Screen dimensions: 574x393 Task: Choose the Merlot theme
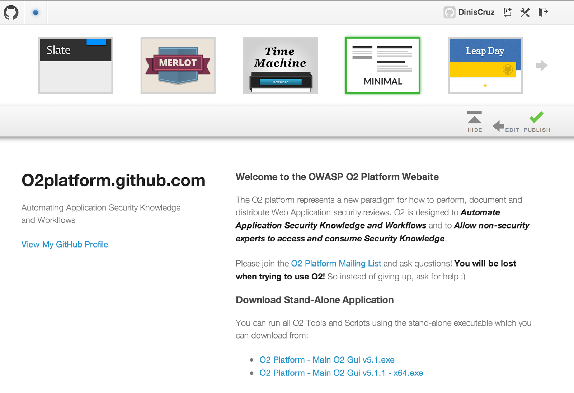coord(178,65)
